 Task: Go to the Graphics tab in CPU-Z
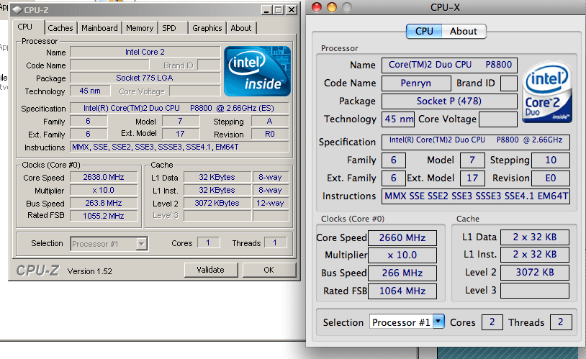click(207, 28)
